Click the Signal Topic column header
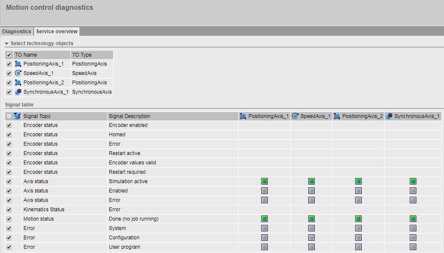 tap(65, 116)
